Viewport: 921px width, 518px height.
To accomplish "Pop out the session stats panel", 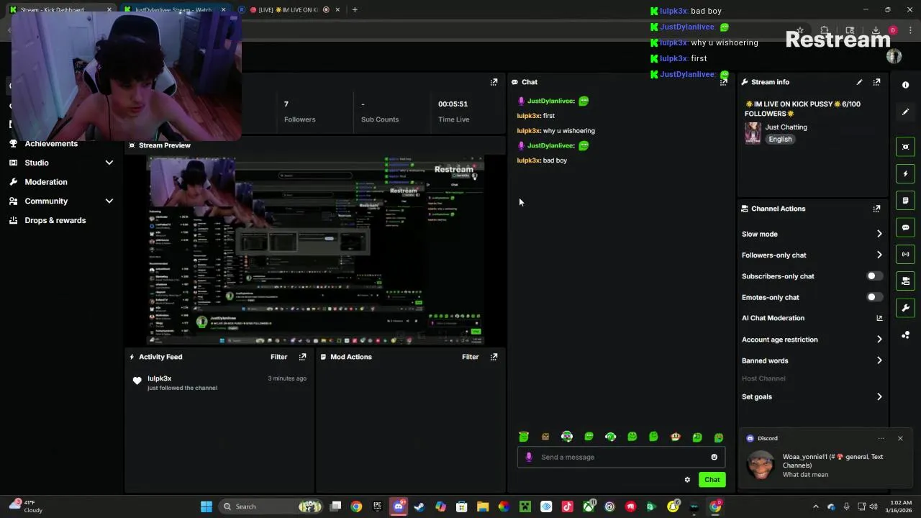I will click(494, 82).
